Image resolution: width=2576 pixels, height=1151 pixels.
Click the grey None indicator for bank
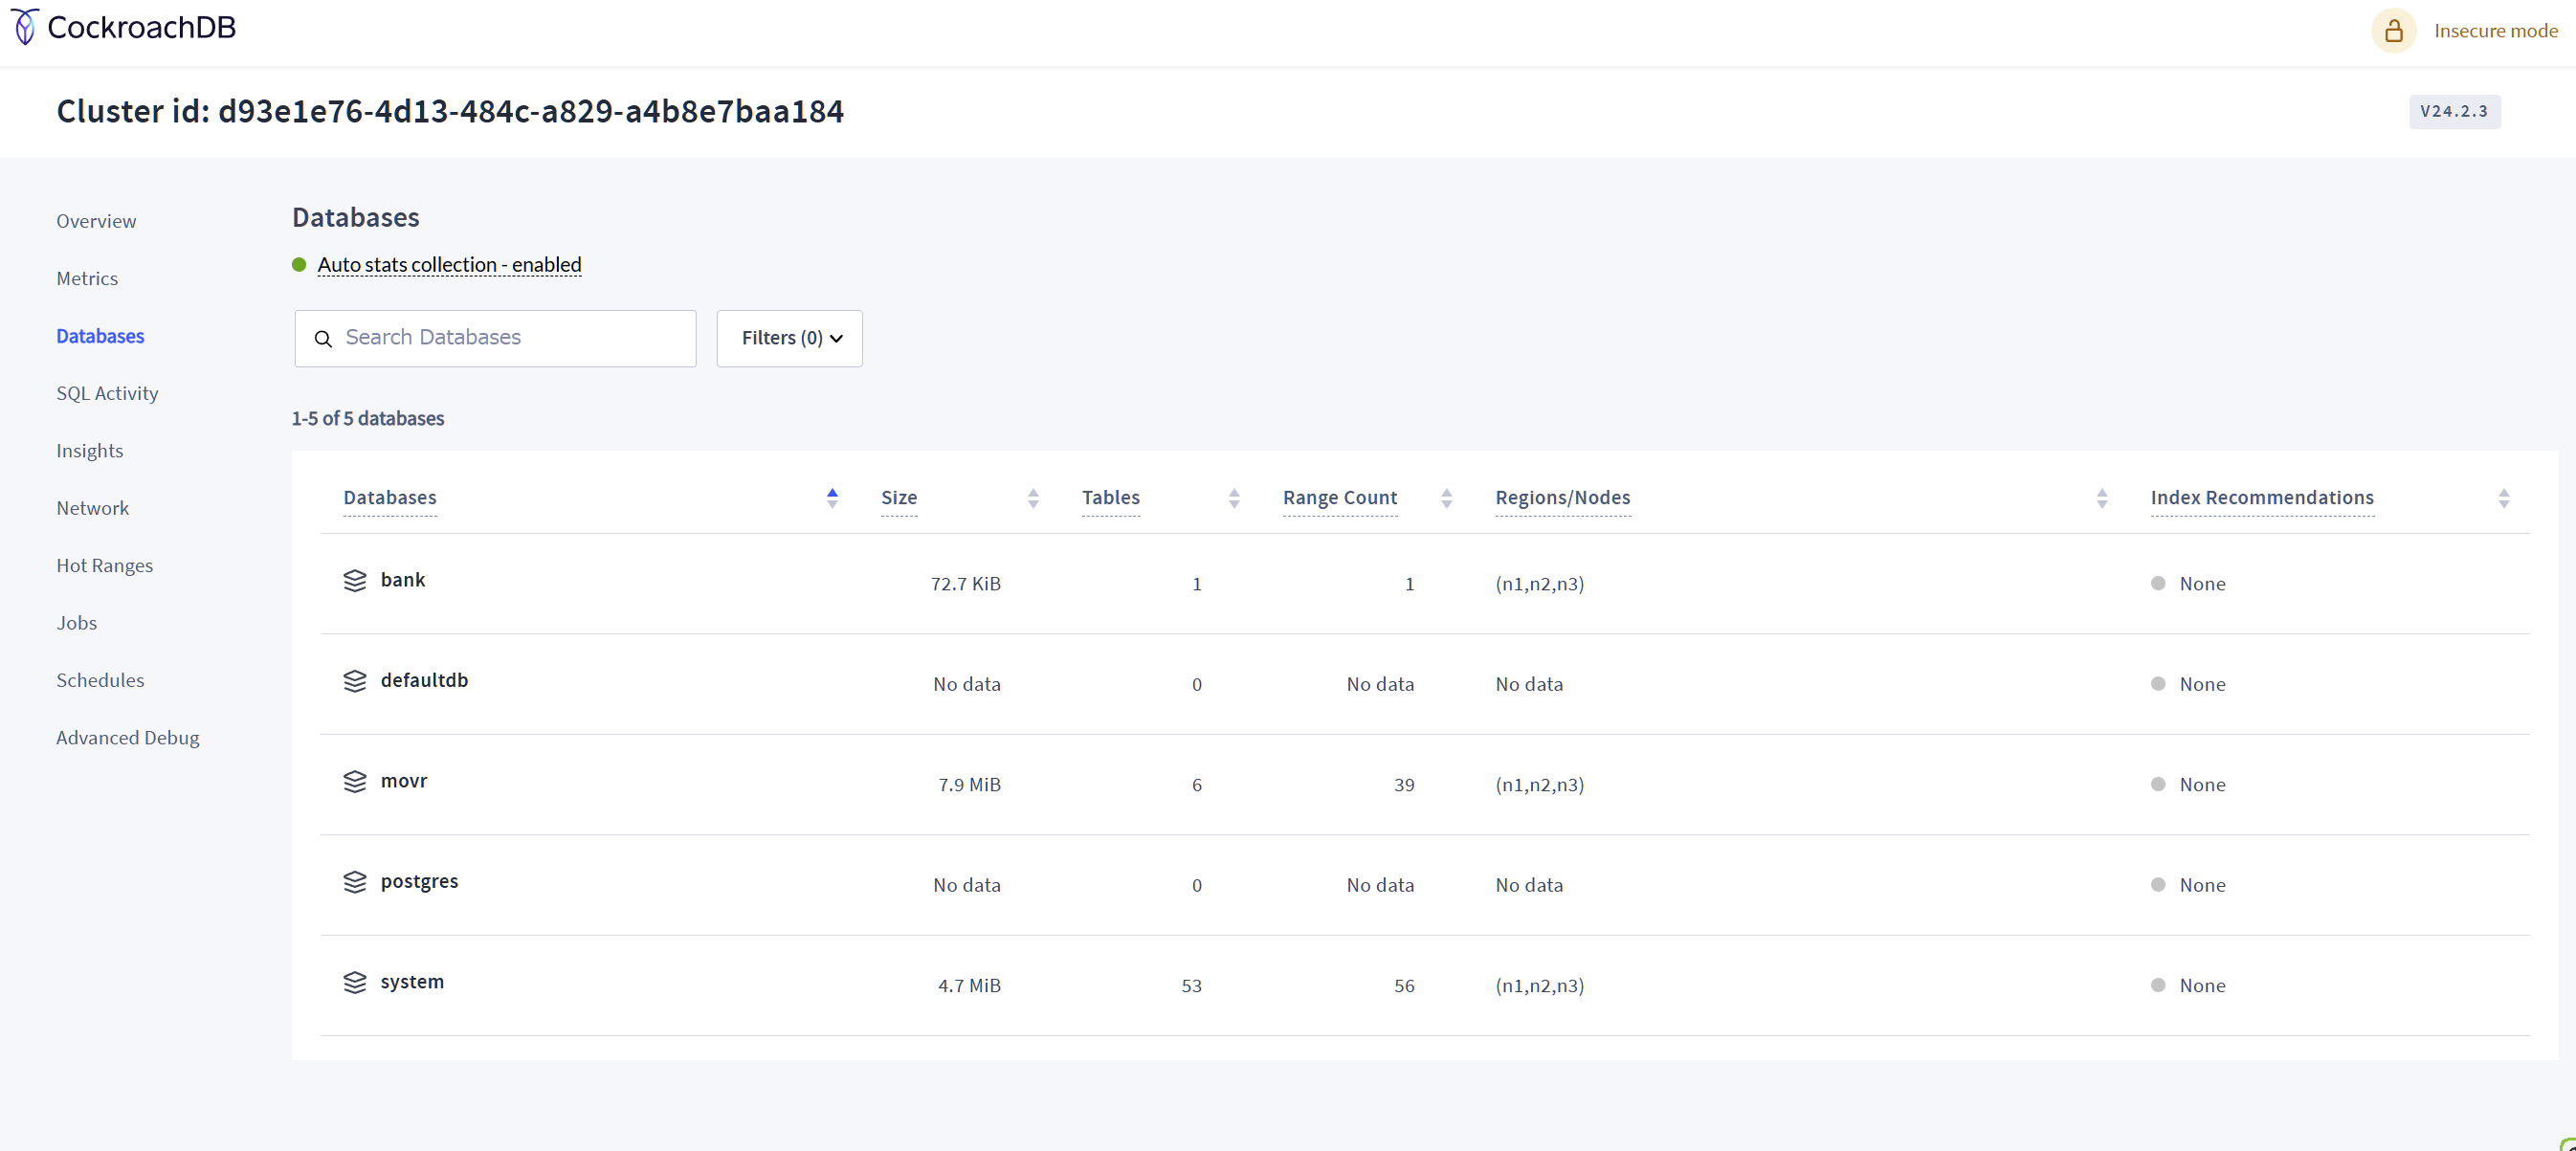(x=2158, y=584)
